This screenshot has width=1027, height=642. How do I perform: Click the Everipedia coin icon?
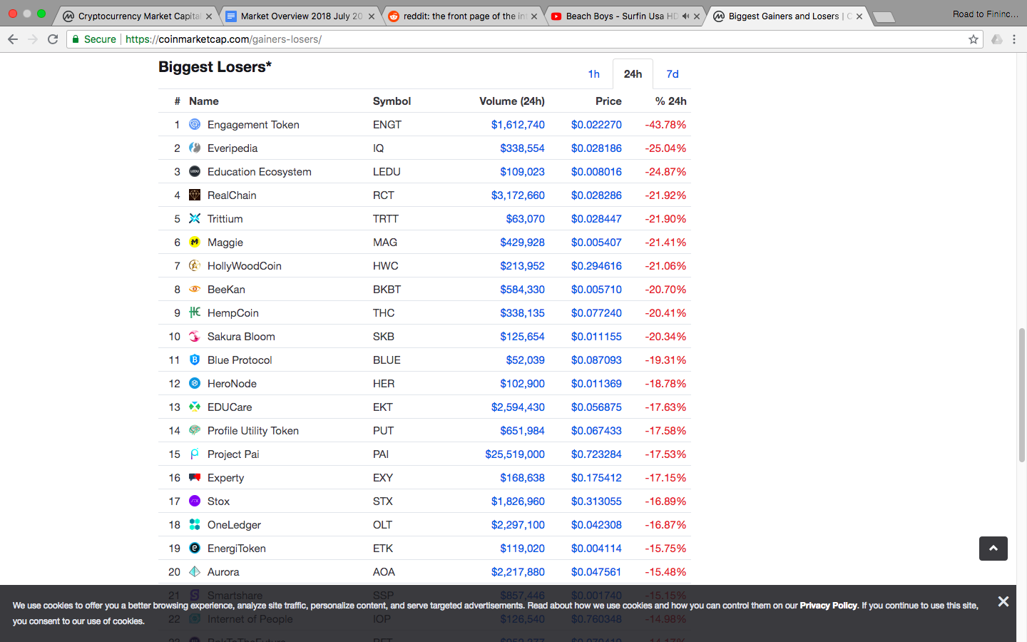pos(195,148)
